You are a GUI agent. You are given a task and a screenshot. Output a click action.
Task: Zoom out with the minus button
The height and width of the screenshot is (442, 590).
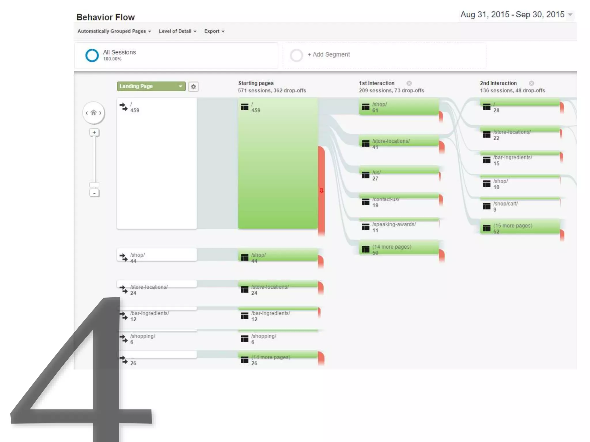[94, 193]
